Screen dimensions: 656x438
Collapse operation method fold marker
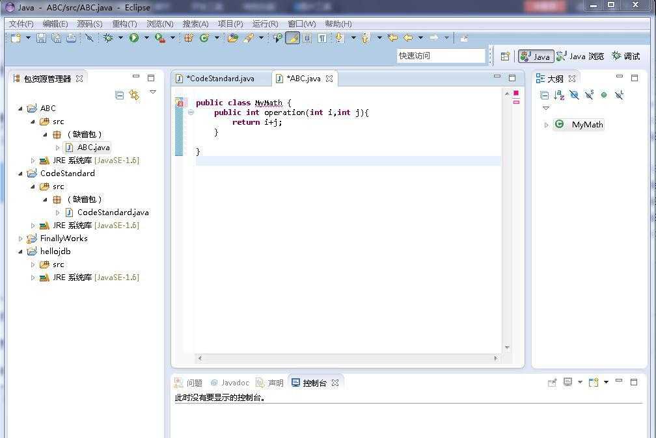[191, 112]
